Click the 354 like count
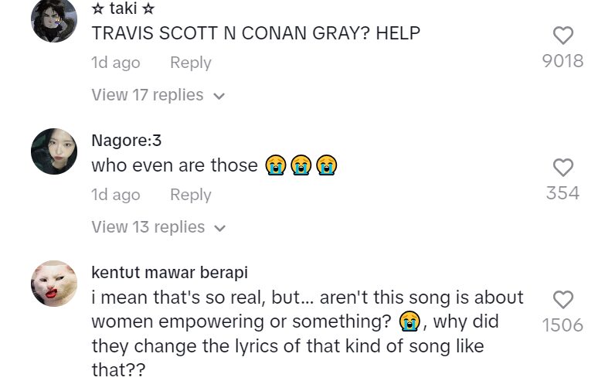The height and width of the screenshot is (391, 595). click(x=563, y=192)
